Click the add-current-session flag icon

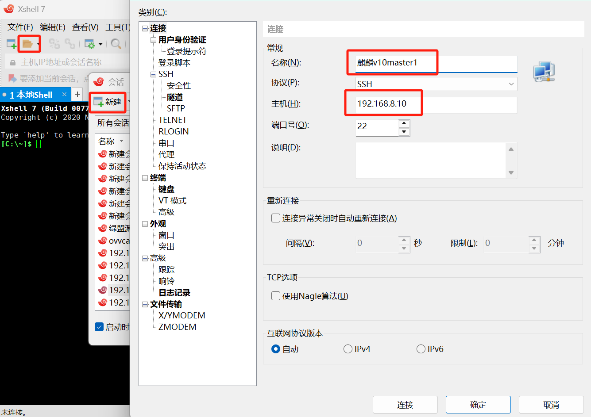click(x=12, y=78)
